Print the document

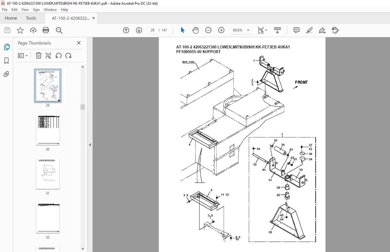[46, 30]
